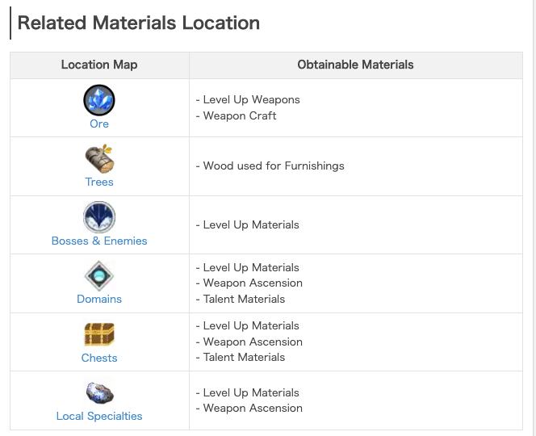Screen dimensions: 536x436
Task: Open the treasure chest icon
Action: click(x=99, y=334)
